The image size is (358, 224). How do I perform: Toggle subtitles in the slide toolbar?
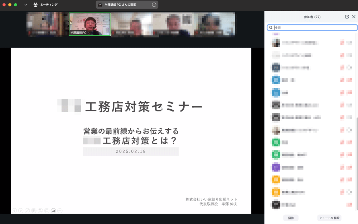point(47,211)
